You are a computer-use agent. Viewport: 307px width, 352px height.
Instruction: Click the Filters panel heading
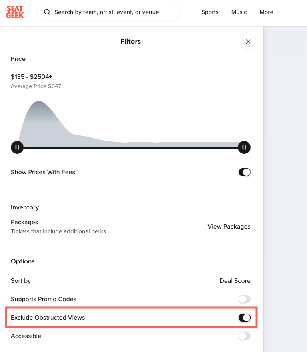[130, 42]
